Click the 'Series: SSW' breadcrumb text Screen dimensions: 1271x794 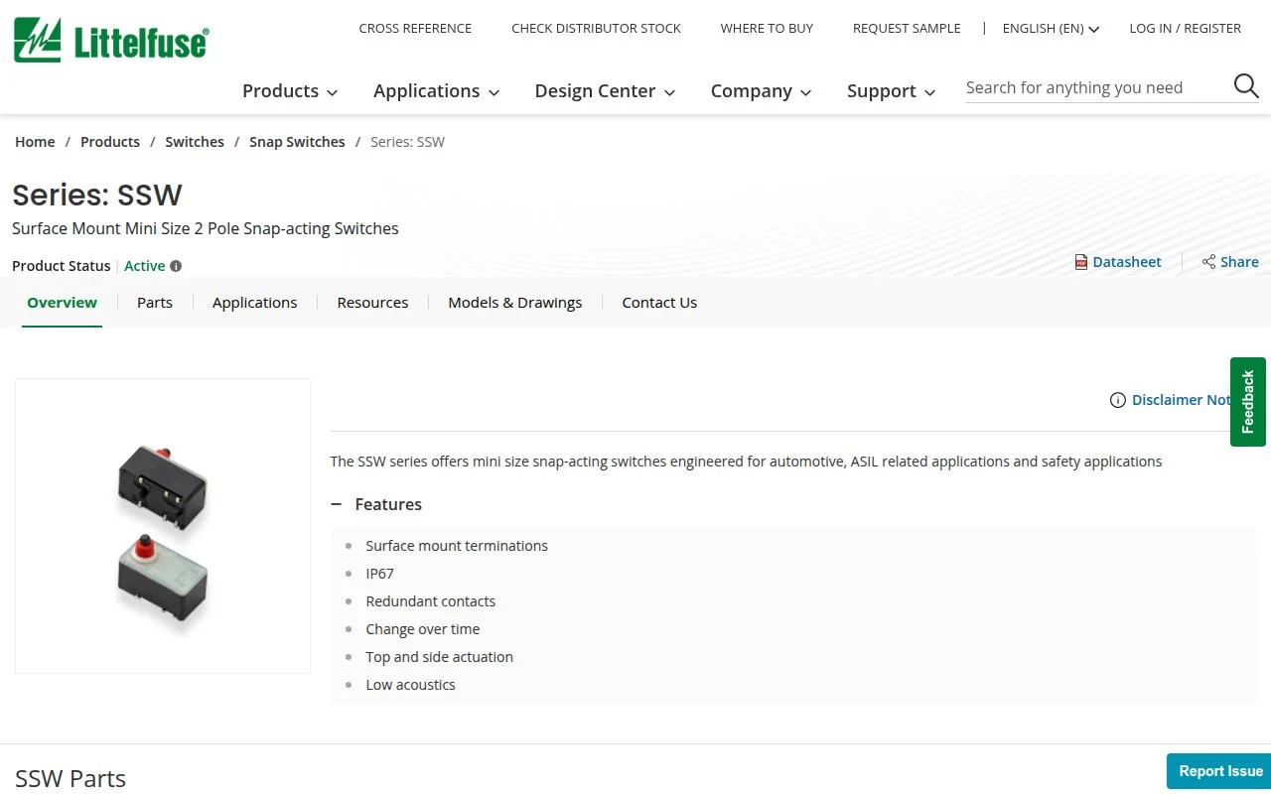(x=407, y=142)
